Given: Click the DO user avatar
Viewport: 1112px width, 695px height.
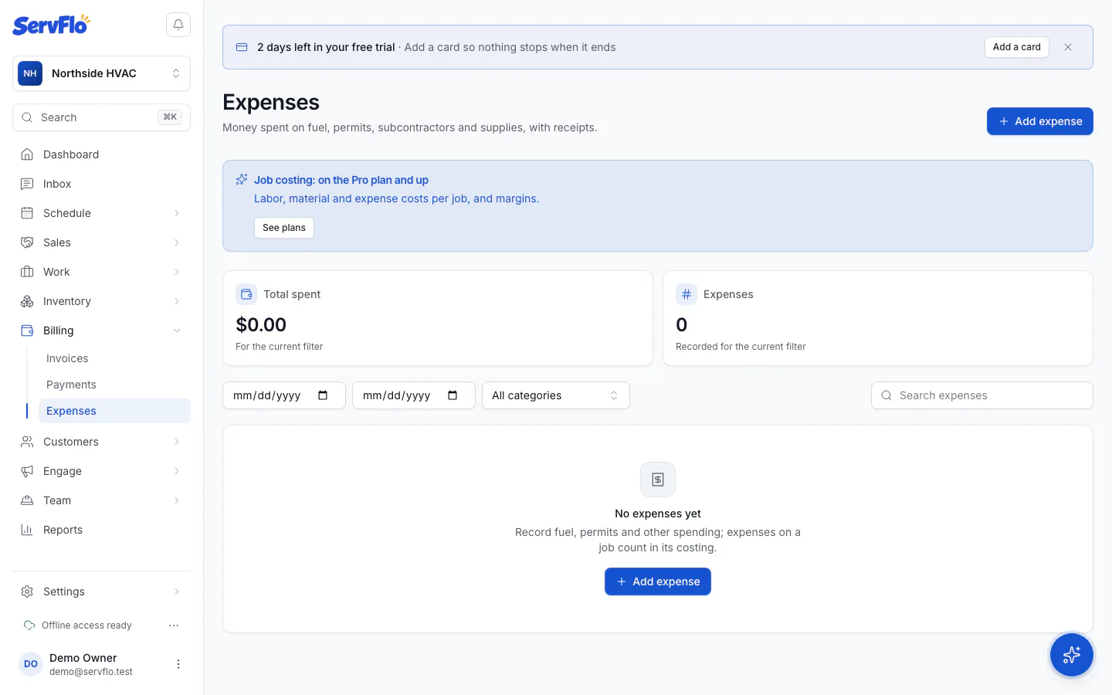Looking at the screenshot, I should click(x=31, y=664).
